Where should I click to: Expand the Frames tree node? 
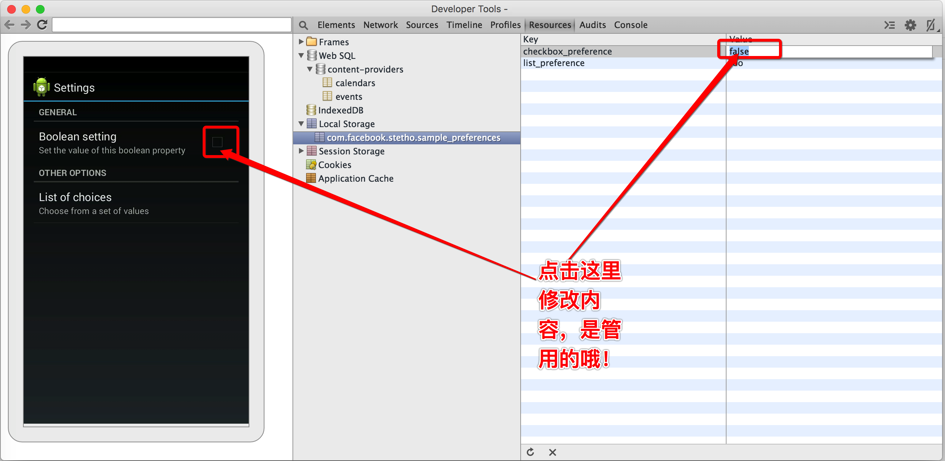pyautogui.click(x=301, y=41)
